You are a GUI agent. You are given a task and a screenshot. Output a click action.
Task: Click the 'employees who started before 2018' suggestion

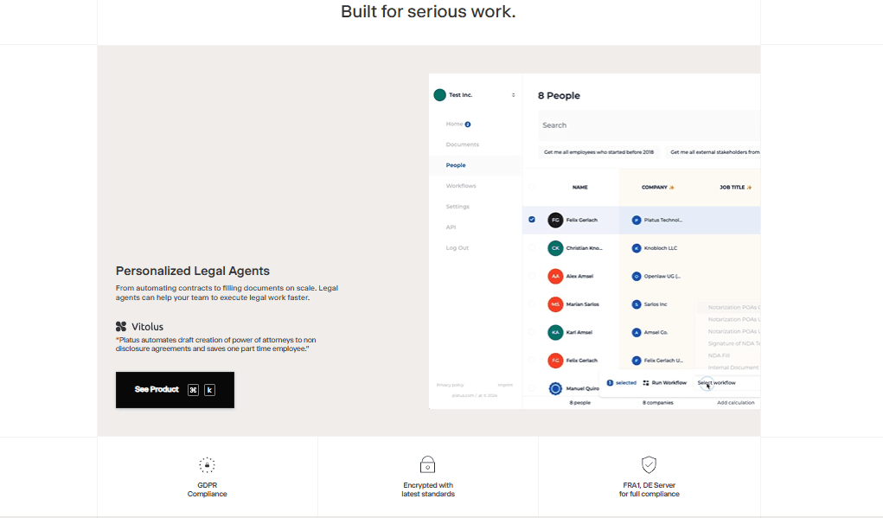(x=598, y=152)
